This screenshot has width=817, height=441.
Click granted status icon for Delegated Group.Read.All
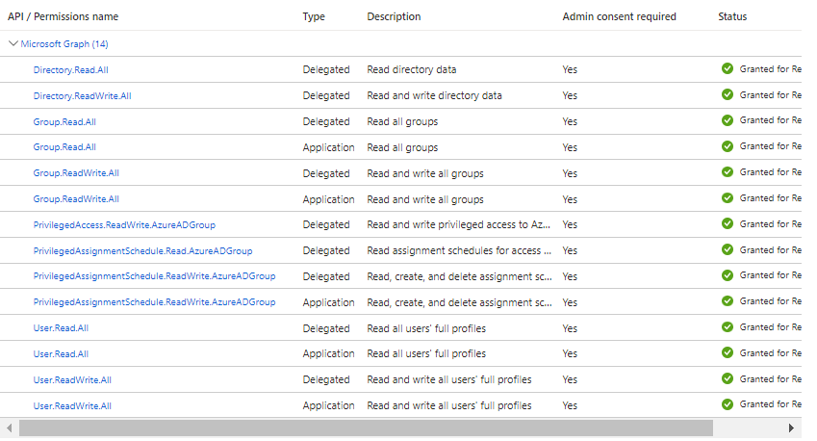coord(728,120)
